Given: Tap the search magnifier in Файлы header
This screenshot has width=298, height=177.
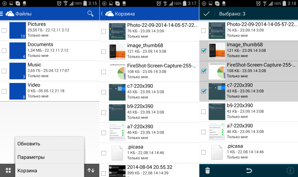Looking at the screenshot, I should point(90,14).
